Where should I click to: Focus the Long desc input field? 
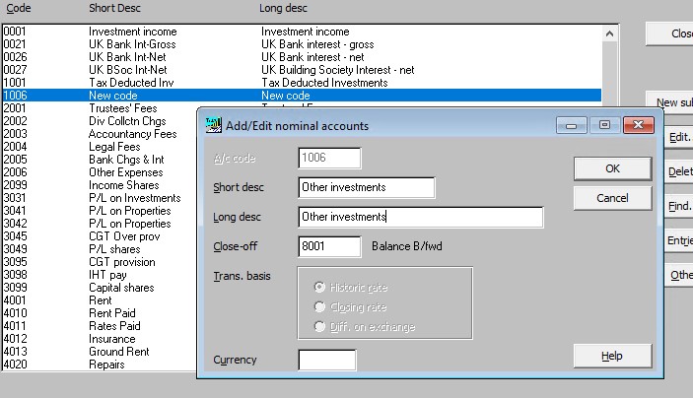coord(421,217)
